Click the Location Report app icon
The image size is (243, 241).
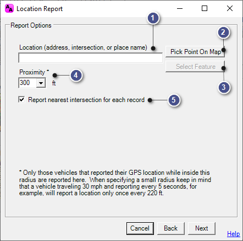9,8
